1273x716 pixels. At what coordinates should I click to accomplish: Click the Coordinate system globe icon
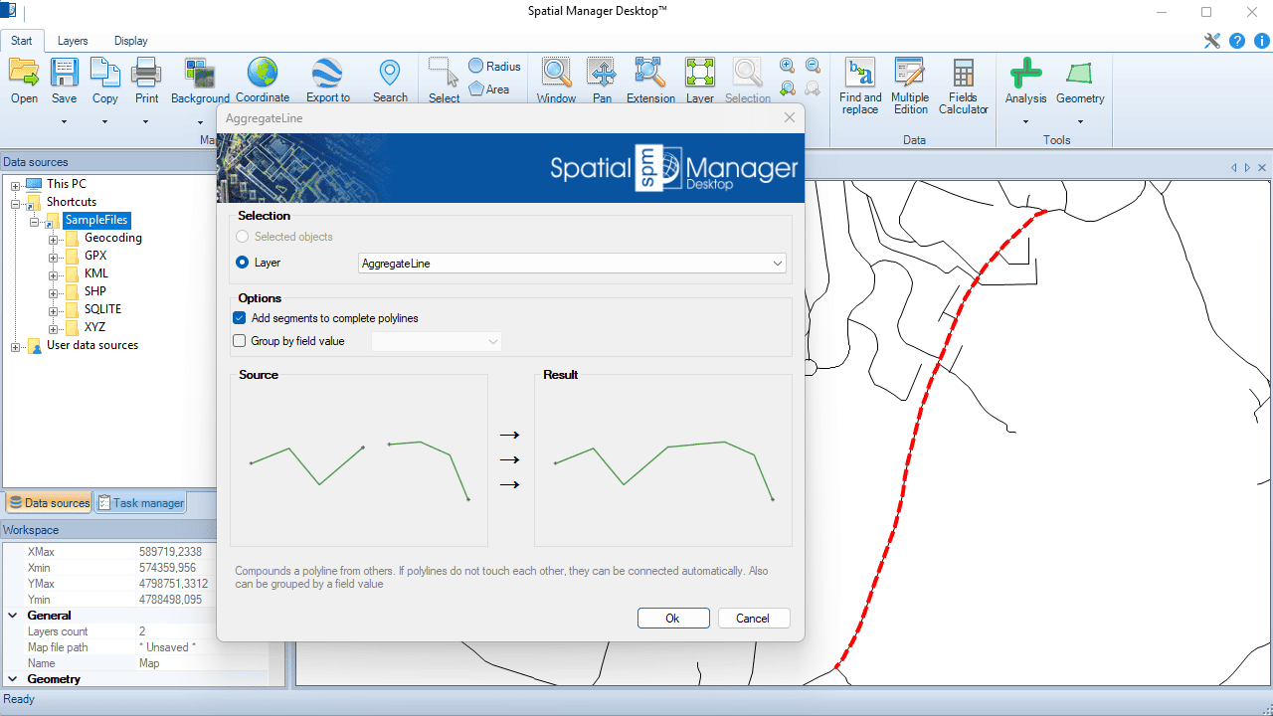click(263, 73)
